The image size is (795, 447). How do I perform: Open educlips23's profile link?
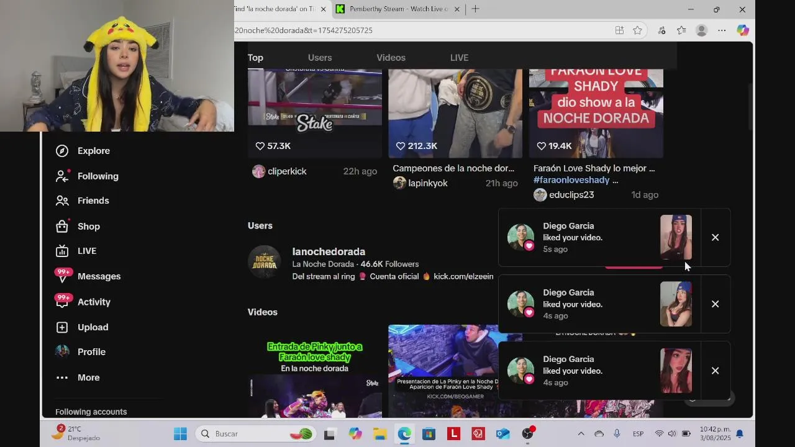[571, 195]
